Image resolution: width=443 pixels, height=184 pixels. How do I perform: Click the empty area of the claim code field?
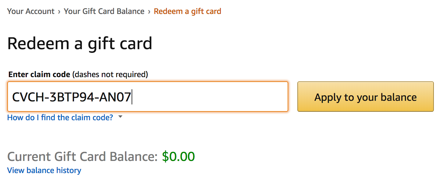click(x=210, y=97)
